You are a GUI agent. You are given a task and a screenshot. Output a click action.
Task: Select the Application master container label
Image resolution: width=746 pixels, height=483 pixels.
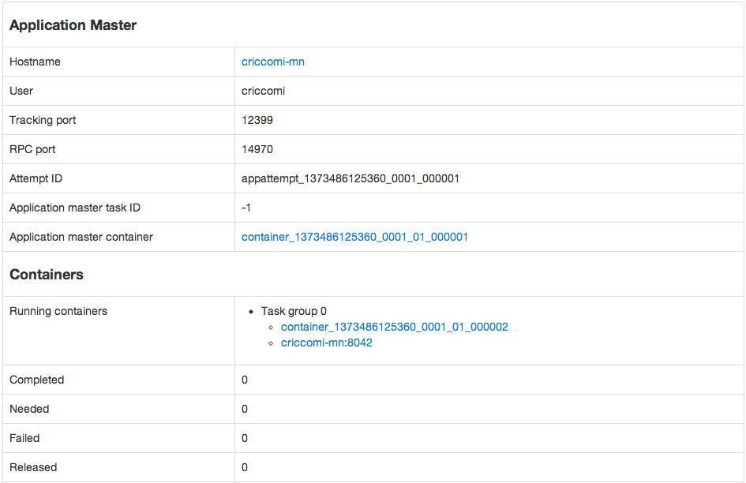tap(81, 237)
